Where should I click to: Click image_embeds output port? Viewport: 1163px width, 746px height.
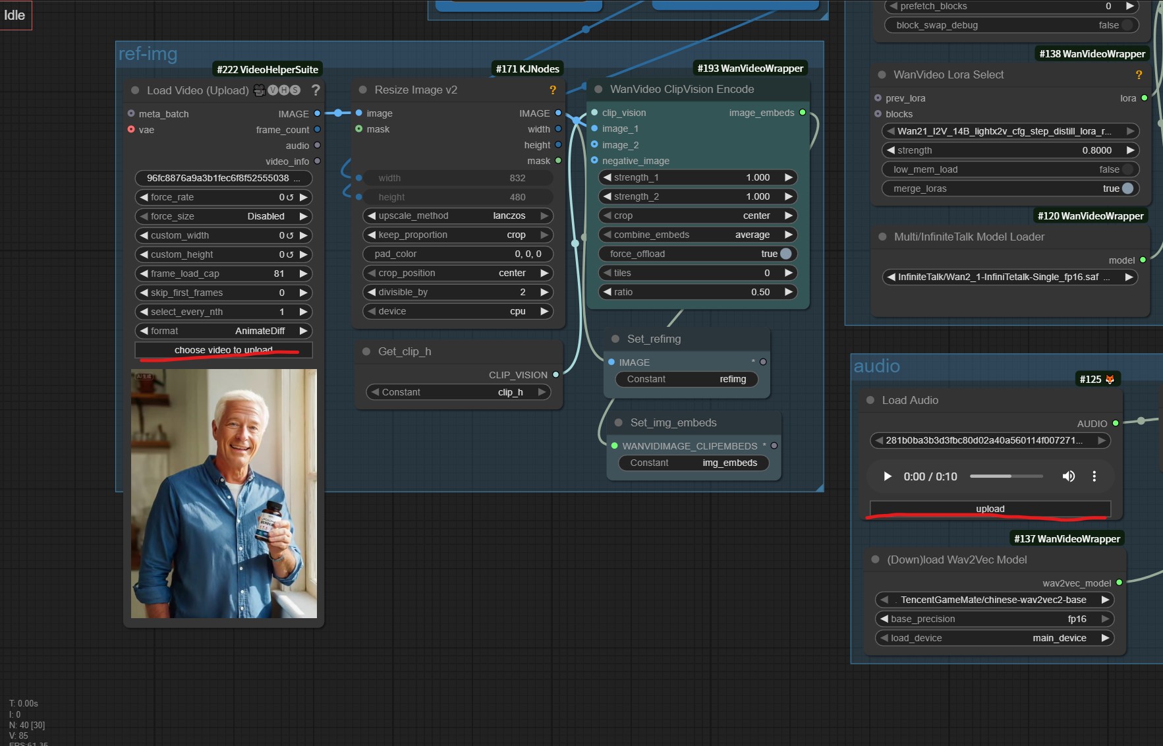pyautogui.click(x=803, y=113)
